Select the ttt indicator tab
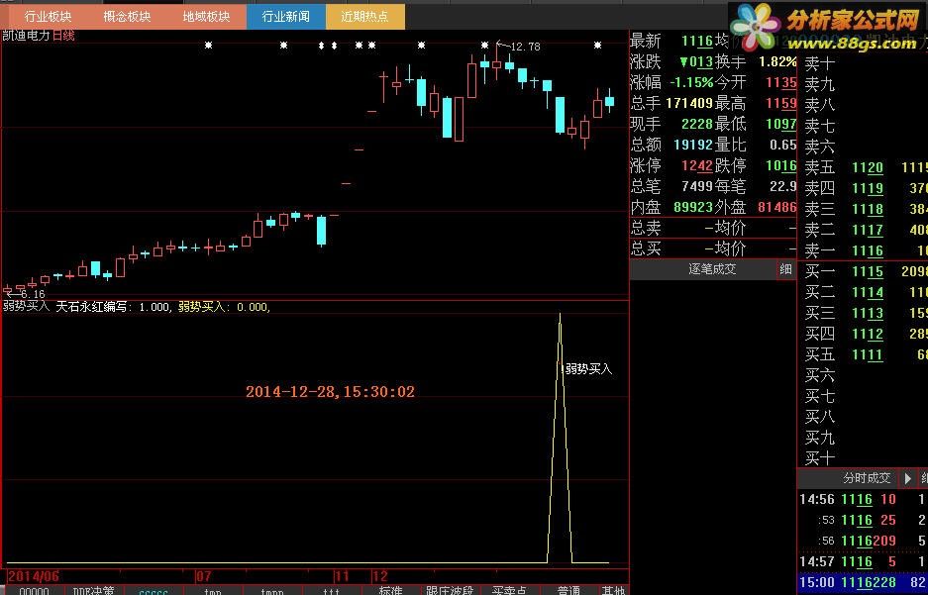Image resolution: width=928 pixels, height=595 pixels. coord(332,590)
